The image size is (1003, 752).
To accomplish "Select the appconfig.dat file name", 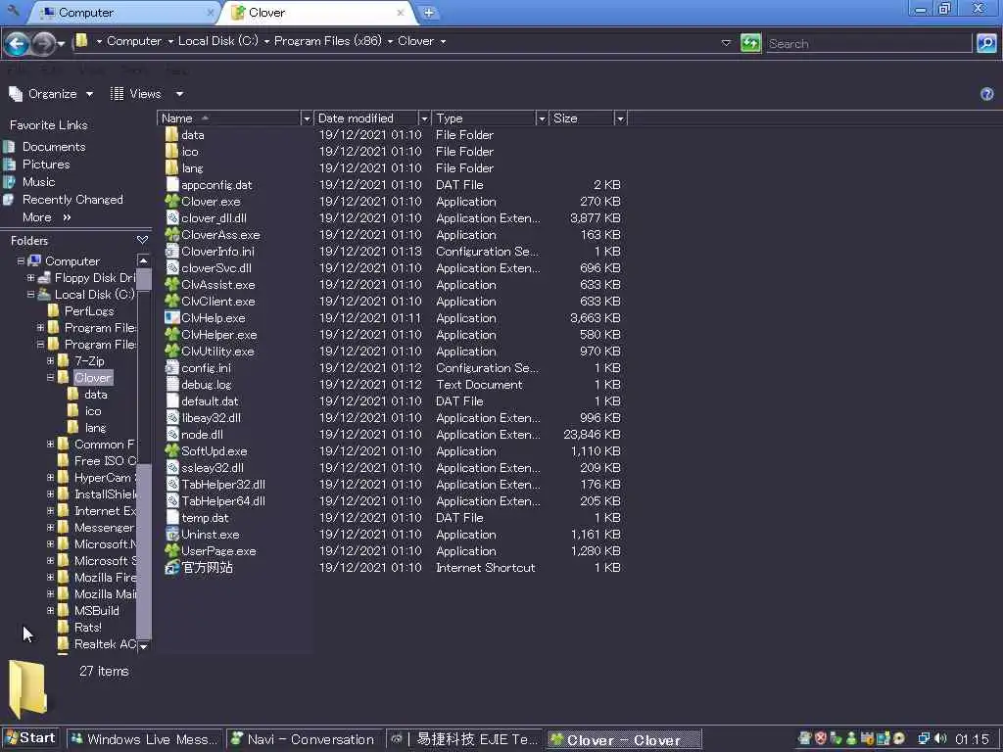I will pyautogui.click(x=216, y=185).
